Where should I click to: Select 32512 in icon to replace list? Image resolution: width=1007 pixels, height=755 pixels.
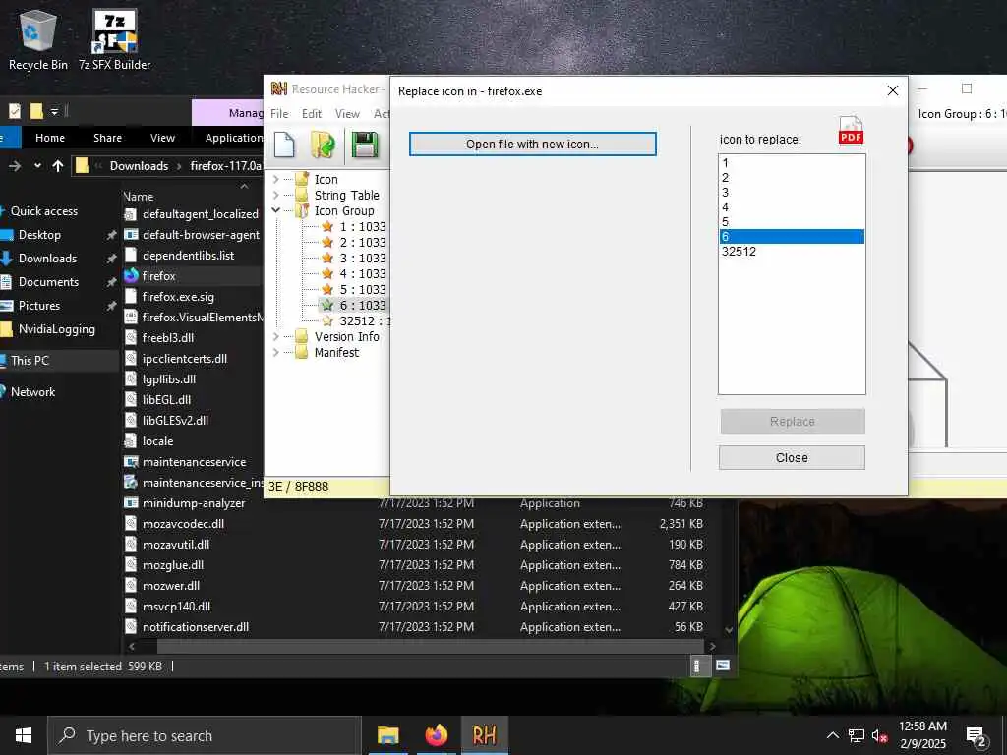(x=792, y=252)
